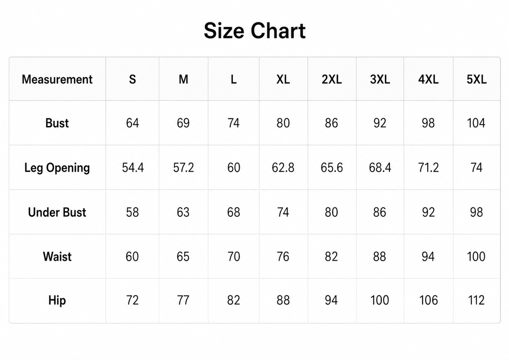The height and width of the screenshot is (360, 509).
Task: Select the Waist value 76 for XL
Action: coord(283,257)
